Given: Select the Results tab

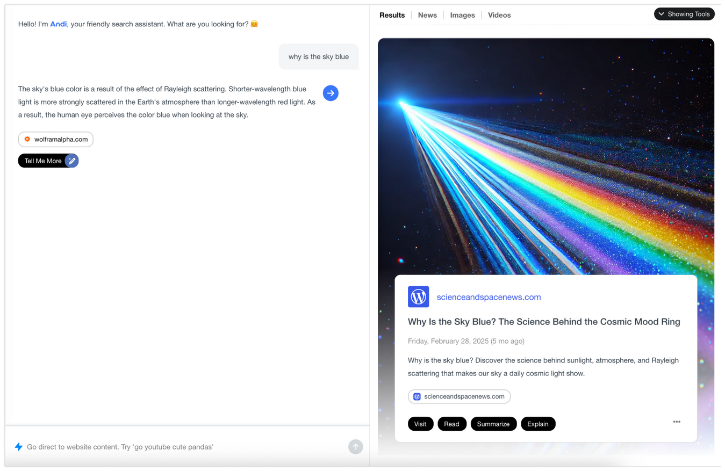Looking at the screenshot, I should [392, 15].
